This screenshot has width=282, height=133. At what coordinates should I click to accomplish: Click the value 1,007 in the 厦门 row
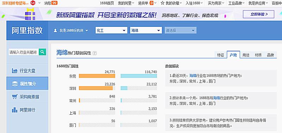click(153, 121)
